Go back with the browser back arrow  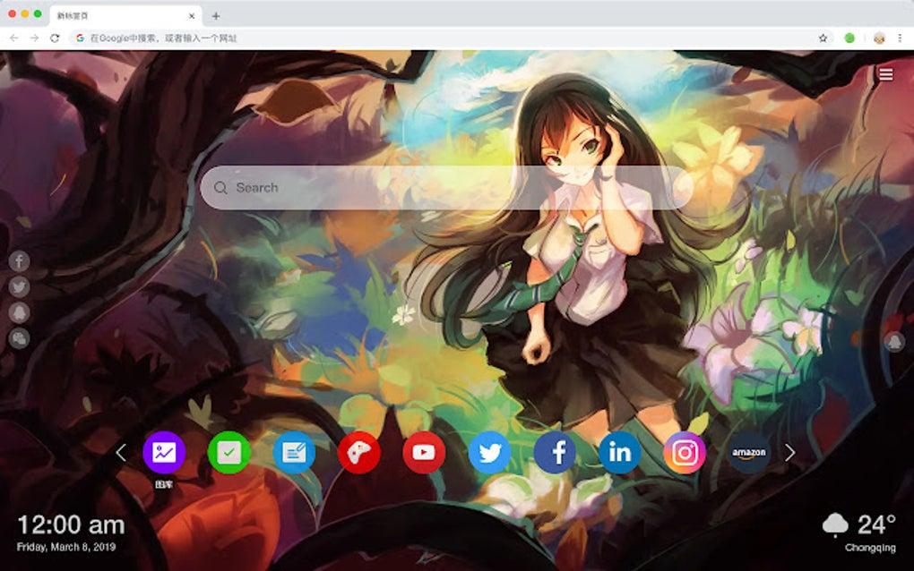tap(14, 38)
